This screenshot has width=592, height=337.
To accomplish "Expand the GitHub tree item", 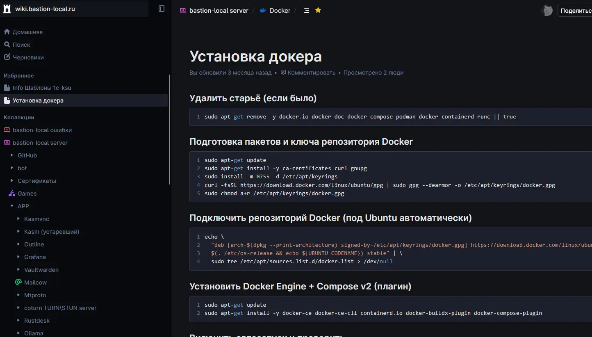I will (x=12, y=155).
